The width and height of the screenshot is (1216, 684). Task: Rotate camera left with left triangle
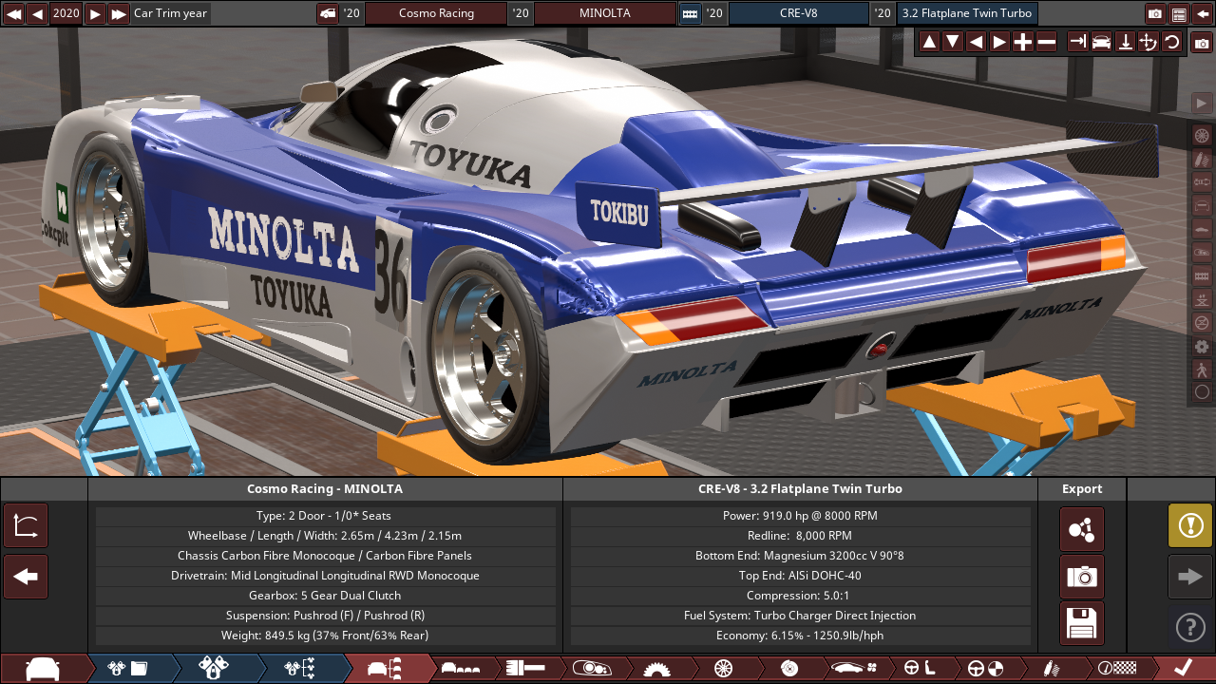point(976,42)
